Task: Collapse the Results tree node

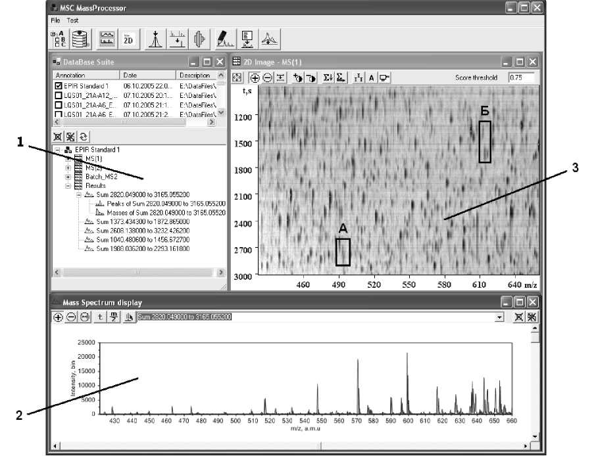Action: point(68,186)
